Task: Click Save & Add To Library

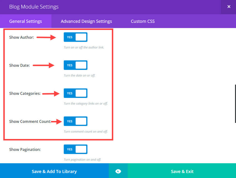Action: point(54,171)
